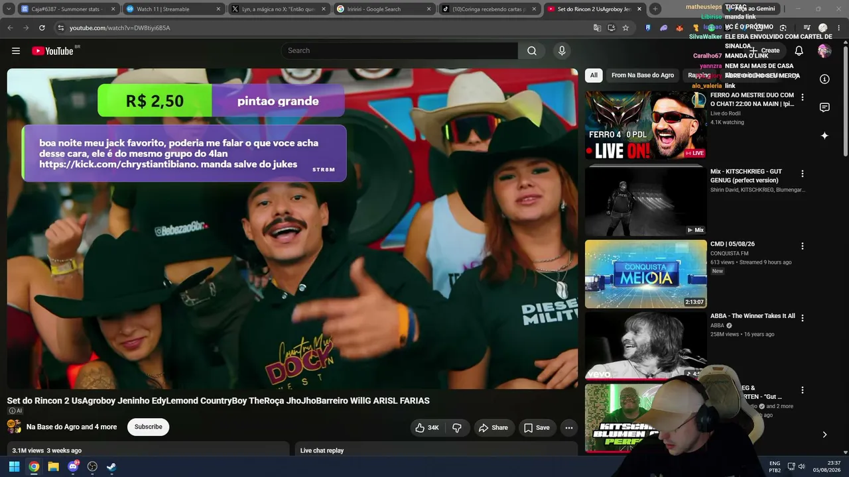The height and width of the screenshot is (477, 849).
Task: Open options menu for ABBA video
Action: click(x=802, y=318)
